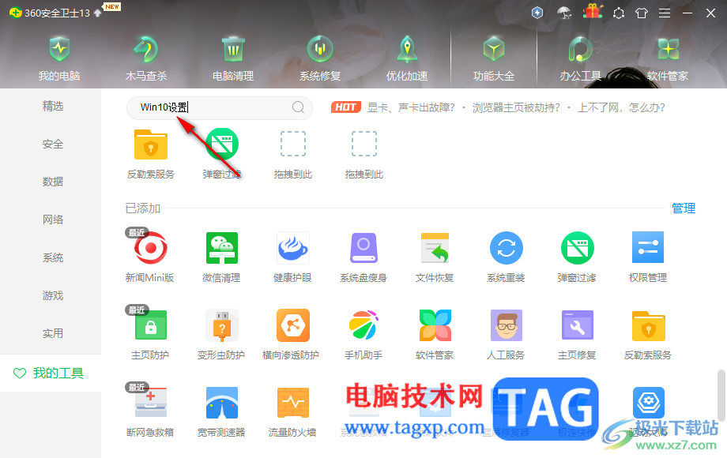The width and height of the screenshot is (727, 458).
Task: Open link 浏览器主页被劫持?
Action: pyautogui.click(x=516, y=108)
